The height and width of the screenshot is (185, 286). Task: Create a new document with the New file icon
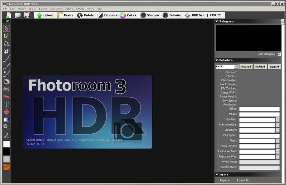click(8, 15)
